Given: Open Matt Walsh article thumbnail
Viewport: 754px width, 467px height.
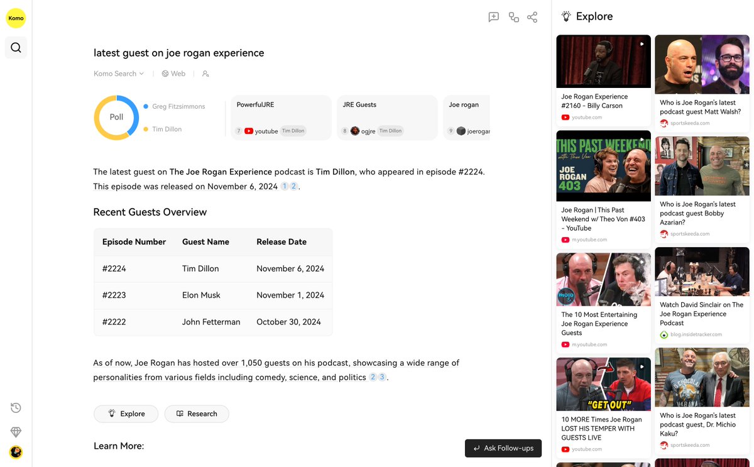Looking at the screenshot, I should [x=702, y=64].
